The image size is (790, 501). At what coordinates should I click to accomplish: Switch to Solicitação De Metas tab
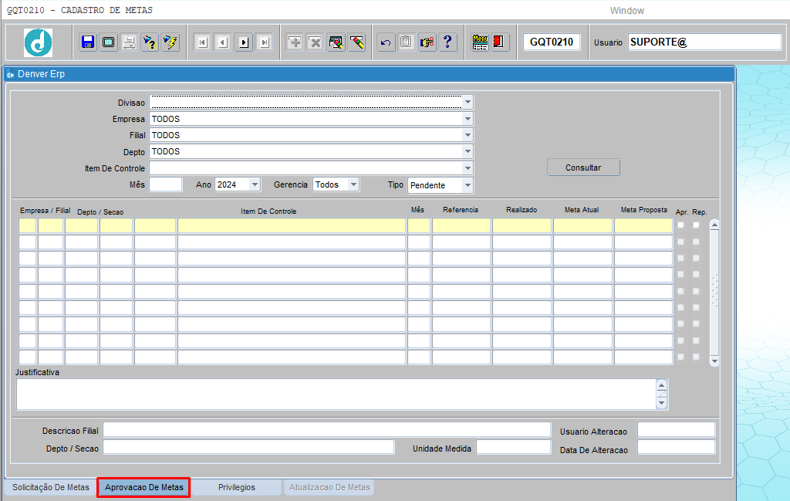coord(51,487)
